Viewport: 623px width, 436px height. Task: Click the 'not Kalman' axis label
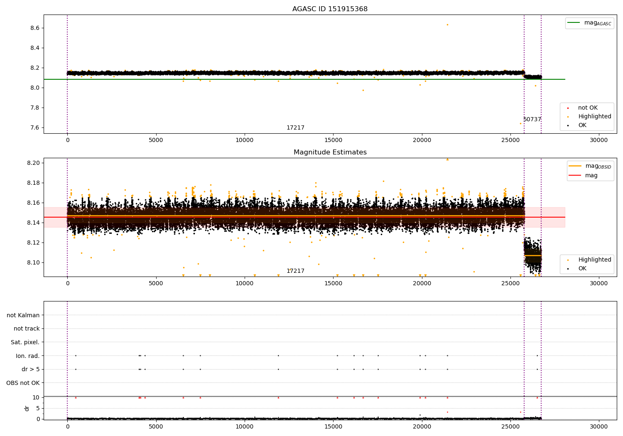[x=23, y=316]
